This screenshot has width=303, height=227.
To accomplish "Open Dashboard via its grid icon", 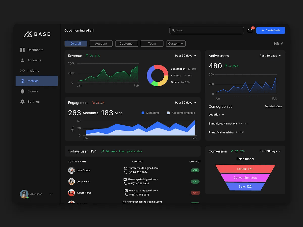I will (22, 50).
